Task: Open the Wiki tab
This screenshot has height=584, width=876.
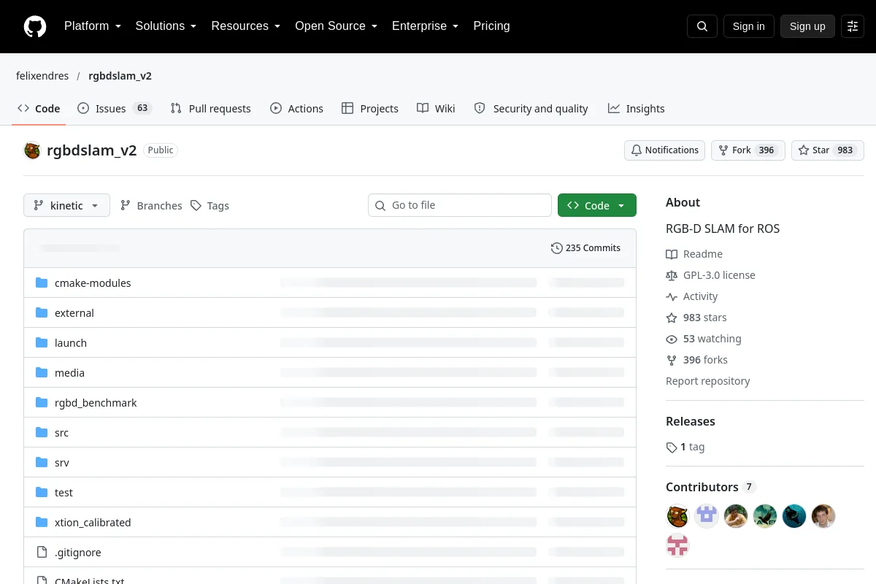Action: tap(436, 109)
